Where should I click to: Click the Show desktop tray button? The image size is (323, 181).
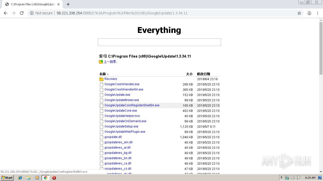(320, 178)
